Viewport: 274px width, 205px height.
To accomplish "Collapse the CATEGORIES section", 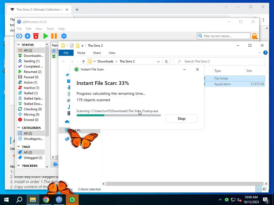I will tap(19, 128).
